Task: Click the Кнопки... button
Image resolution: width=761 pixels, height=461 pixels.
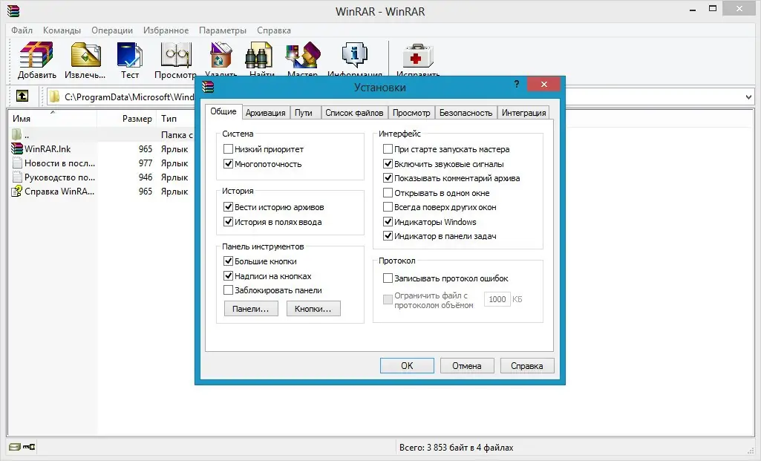Action: point(313,308)
